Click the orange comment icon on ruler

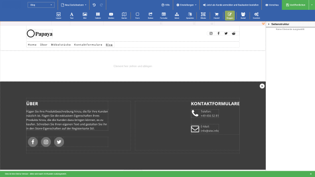[x=263, y=24]
